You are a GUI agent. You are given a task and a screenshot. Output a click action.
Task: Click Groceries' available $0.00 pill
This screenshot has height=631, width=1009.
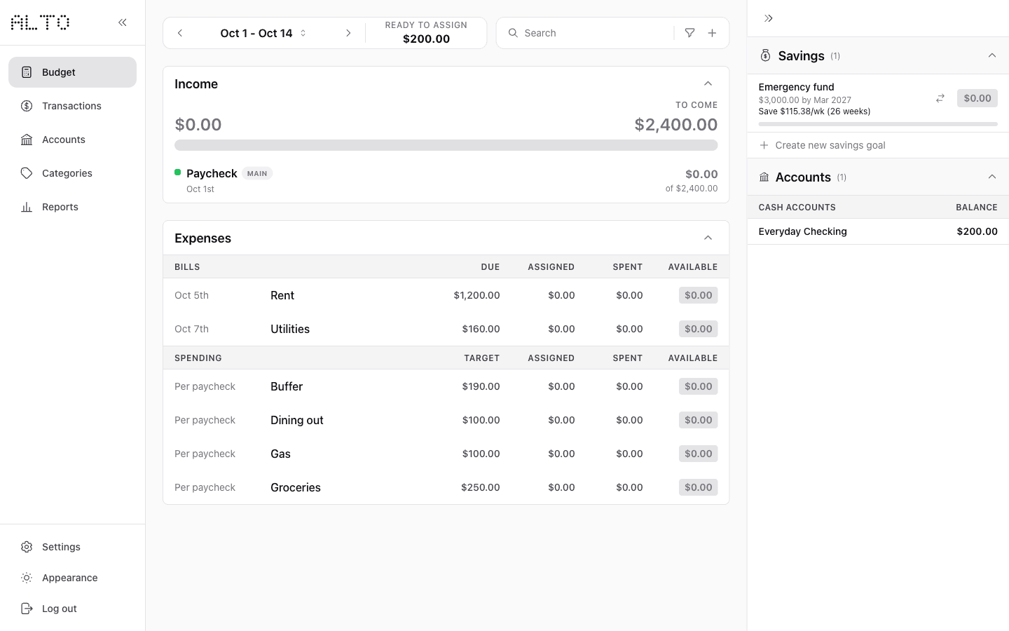coord(698,487)
